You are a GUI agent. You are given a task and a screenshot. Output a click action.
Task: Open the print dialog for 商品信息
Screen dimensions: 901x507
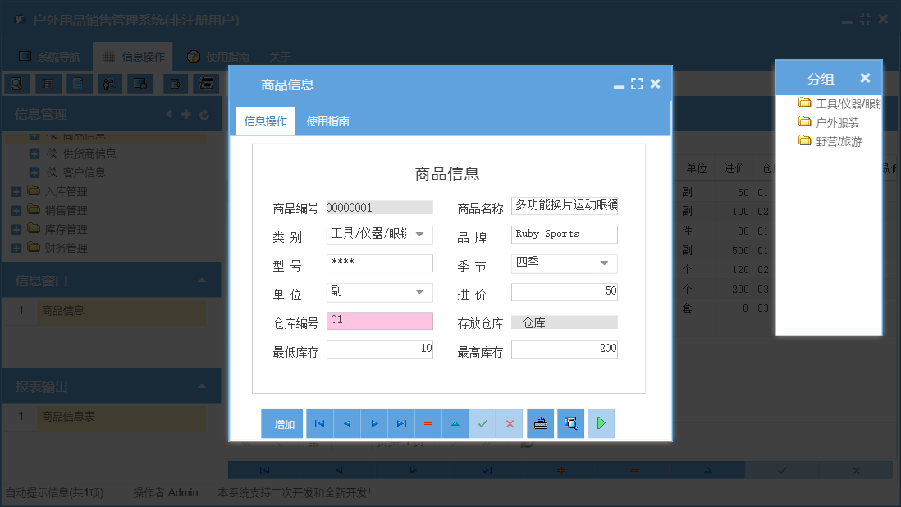tap(540, 423)
